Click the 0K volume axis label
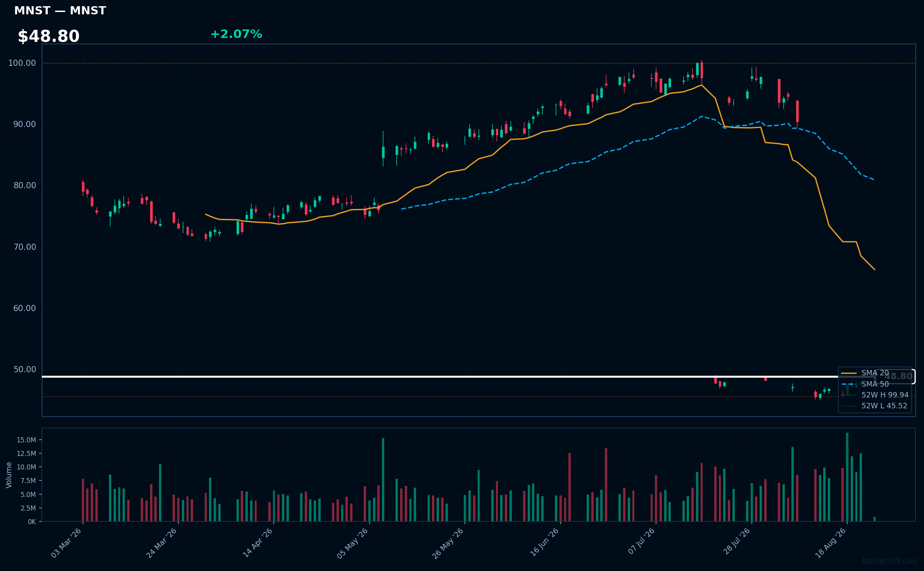The height and width of the screenshot is (571, 924). pos(32,522)
